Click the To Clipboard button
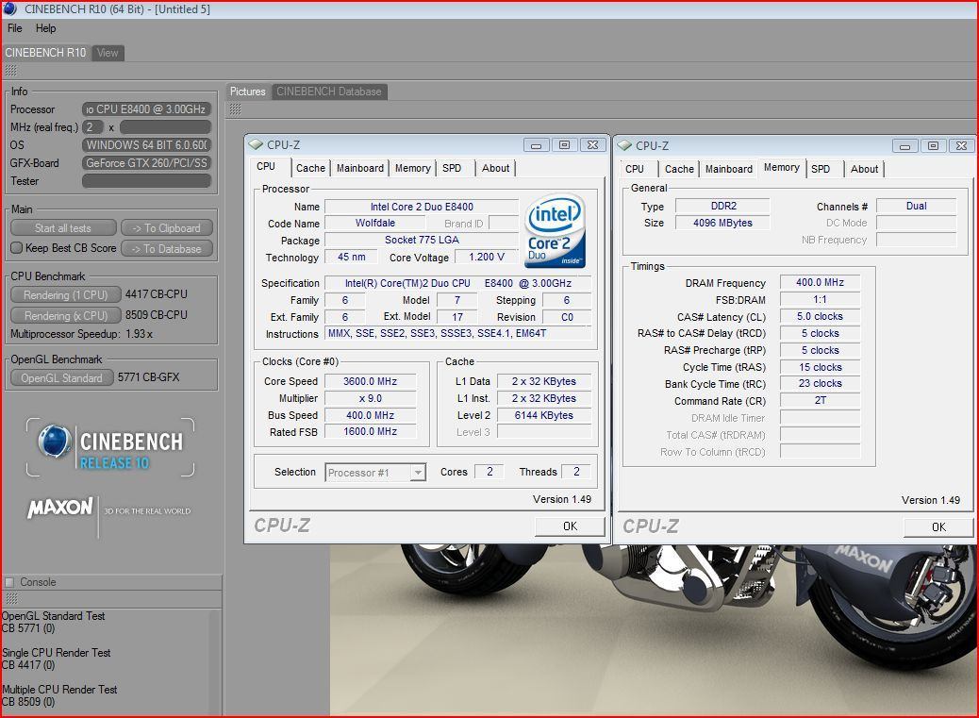Image resolution: width=979 pixels, height=718 pixels. [x=167, y=228]
